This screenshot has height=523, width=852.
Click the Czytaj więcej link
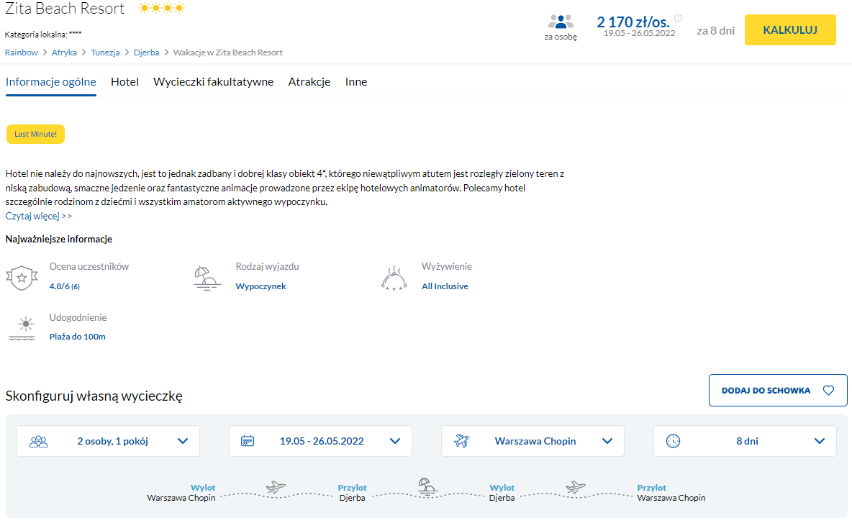tap(39, 216)
